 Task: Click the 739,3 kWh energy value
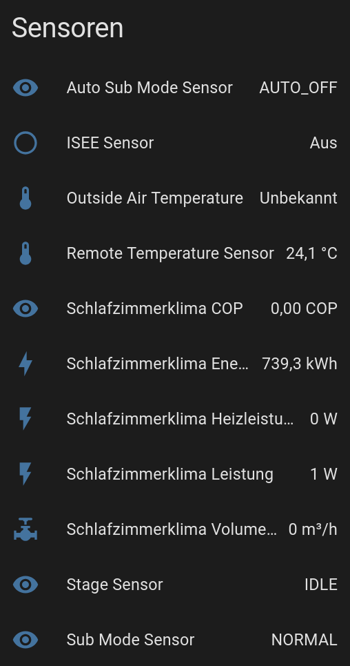point(300,364)
